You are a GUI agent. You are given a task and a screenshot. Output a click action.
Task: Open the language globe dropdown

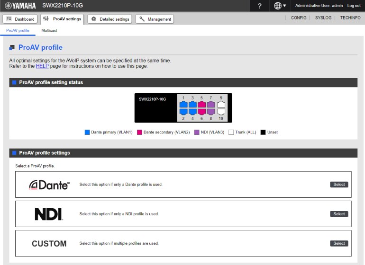[x=280, y=6]
